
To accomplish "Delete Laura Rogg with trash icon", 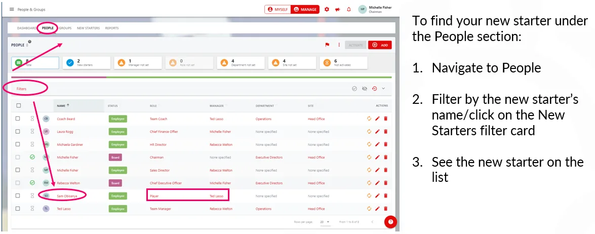I will tap(385, 132).
